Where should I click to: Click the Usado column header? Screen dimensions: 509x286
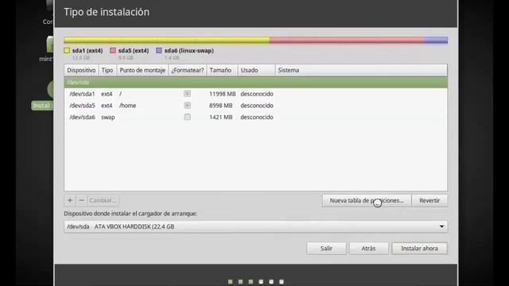[x=256, y=71]
